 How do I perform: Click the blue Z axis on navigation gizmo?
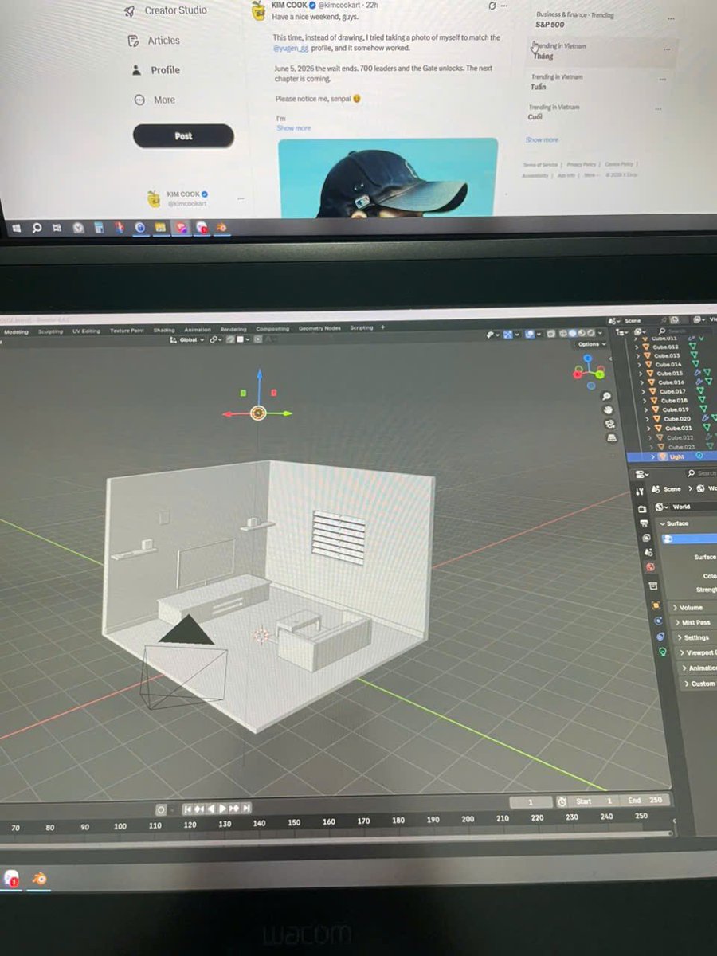tap(588, 358)
